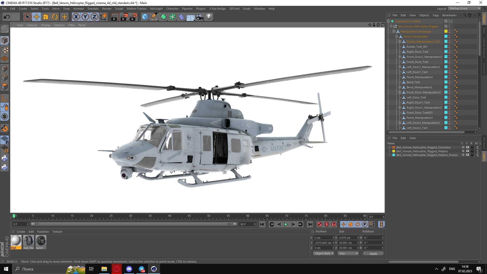This screenshot has width=487, height=274.
Task: Open the MoGraph menu
Action: (156, 9)
